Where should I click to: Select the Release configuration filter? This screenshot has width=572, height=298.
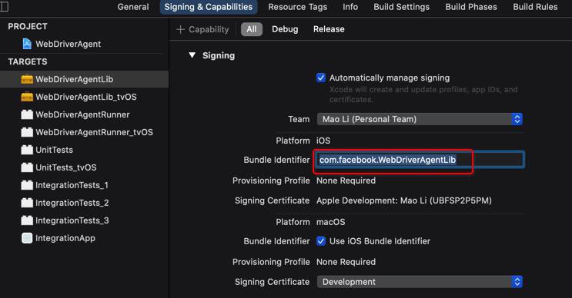329,29
